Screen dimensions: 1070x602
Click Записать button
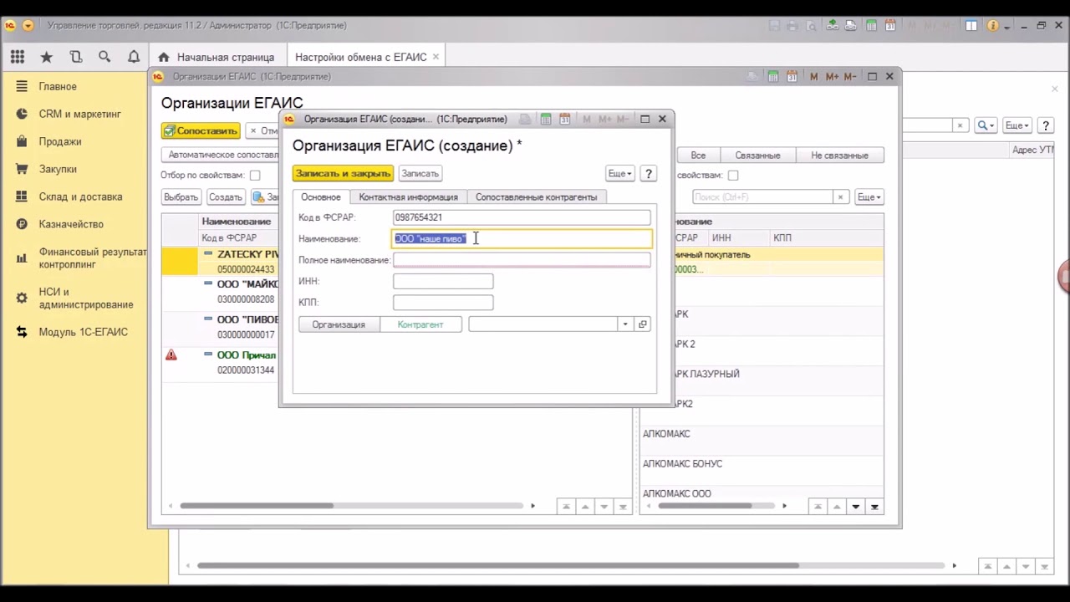pos(420,173)
